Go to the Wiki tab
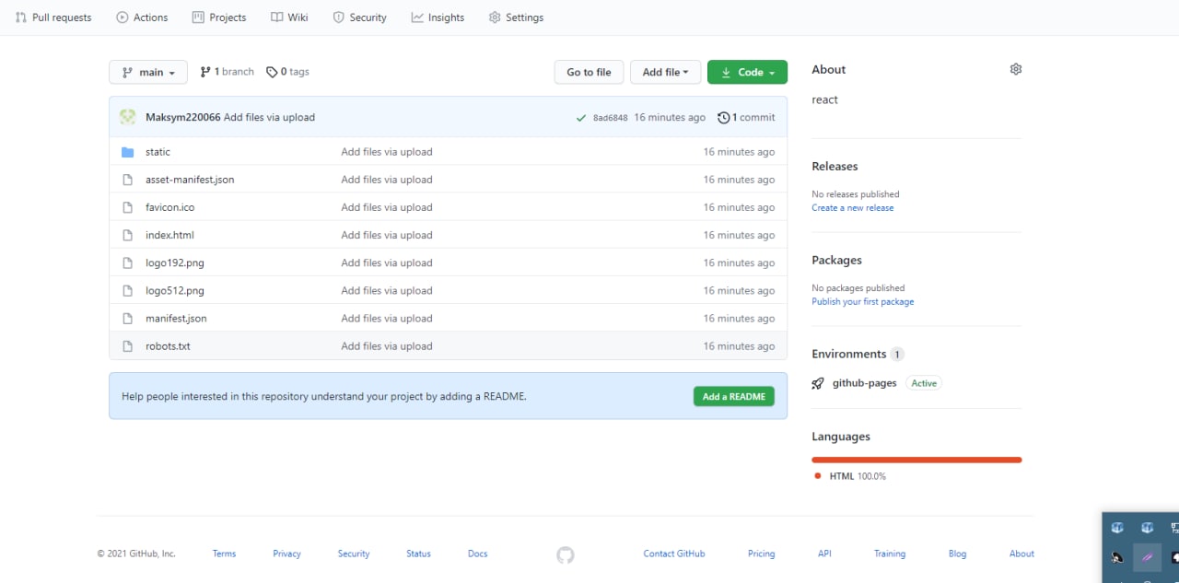The width and height of the screenshot is (1179, 583). [x=289, y=17]
